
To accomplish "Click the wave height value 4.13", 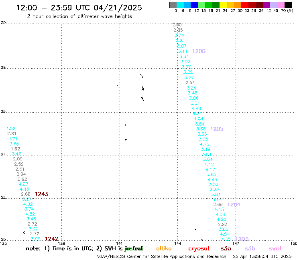I will (219, 209).
